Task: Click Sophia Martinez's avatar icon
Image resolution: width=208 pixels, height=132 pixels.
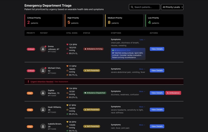Action: (x=43, y=93)
